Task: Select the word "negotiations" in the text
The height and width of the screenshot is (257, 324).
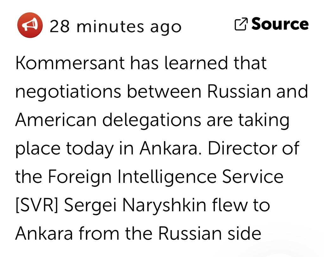Action: coord(68,91)
